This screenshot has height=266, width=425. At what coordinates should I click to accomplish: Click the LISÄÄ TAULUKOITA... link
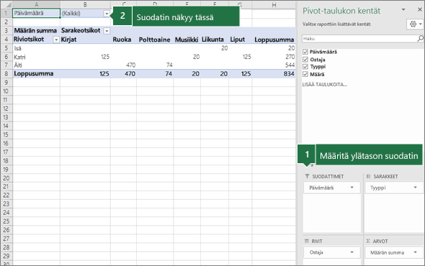324,84
